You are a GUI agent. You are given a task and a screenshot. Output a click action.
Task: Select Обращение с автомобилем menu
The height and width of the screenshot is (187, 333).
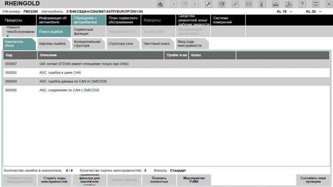pos(89,20)
